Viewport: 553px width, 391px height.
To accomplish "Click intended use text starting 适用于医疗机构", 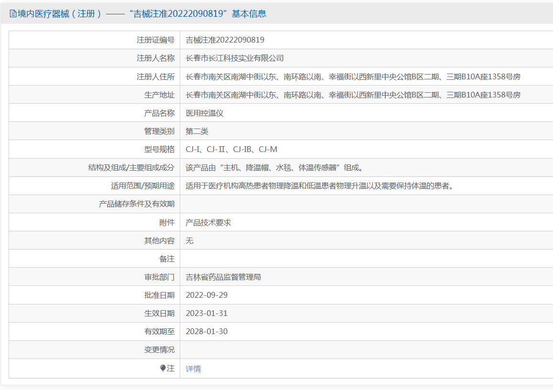I will [320, 186].
